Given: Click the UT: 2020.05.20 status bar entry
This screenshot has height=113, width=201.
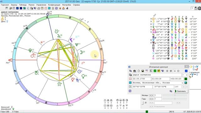Looking at the screenshot, I should tap(192, 112).
